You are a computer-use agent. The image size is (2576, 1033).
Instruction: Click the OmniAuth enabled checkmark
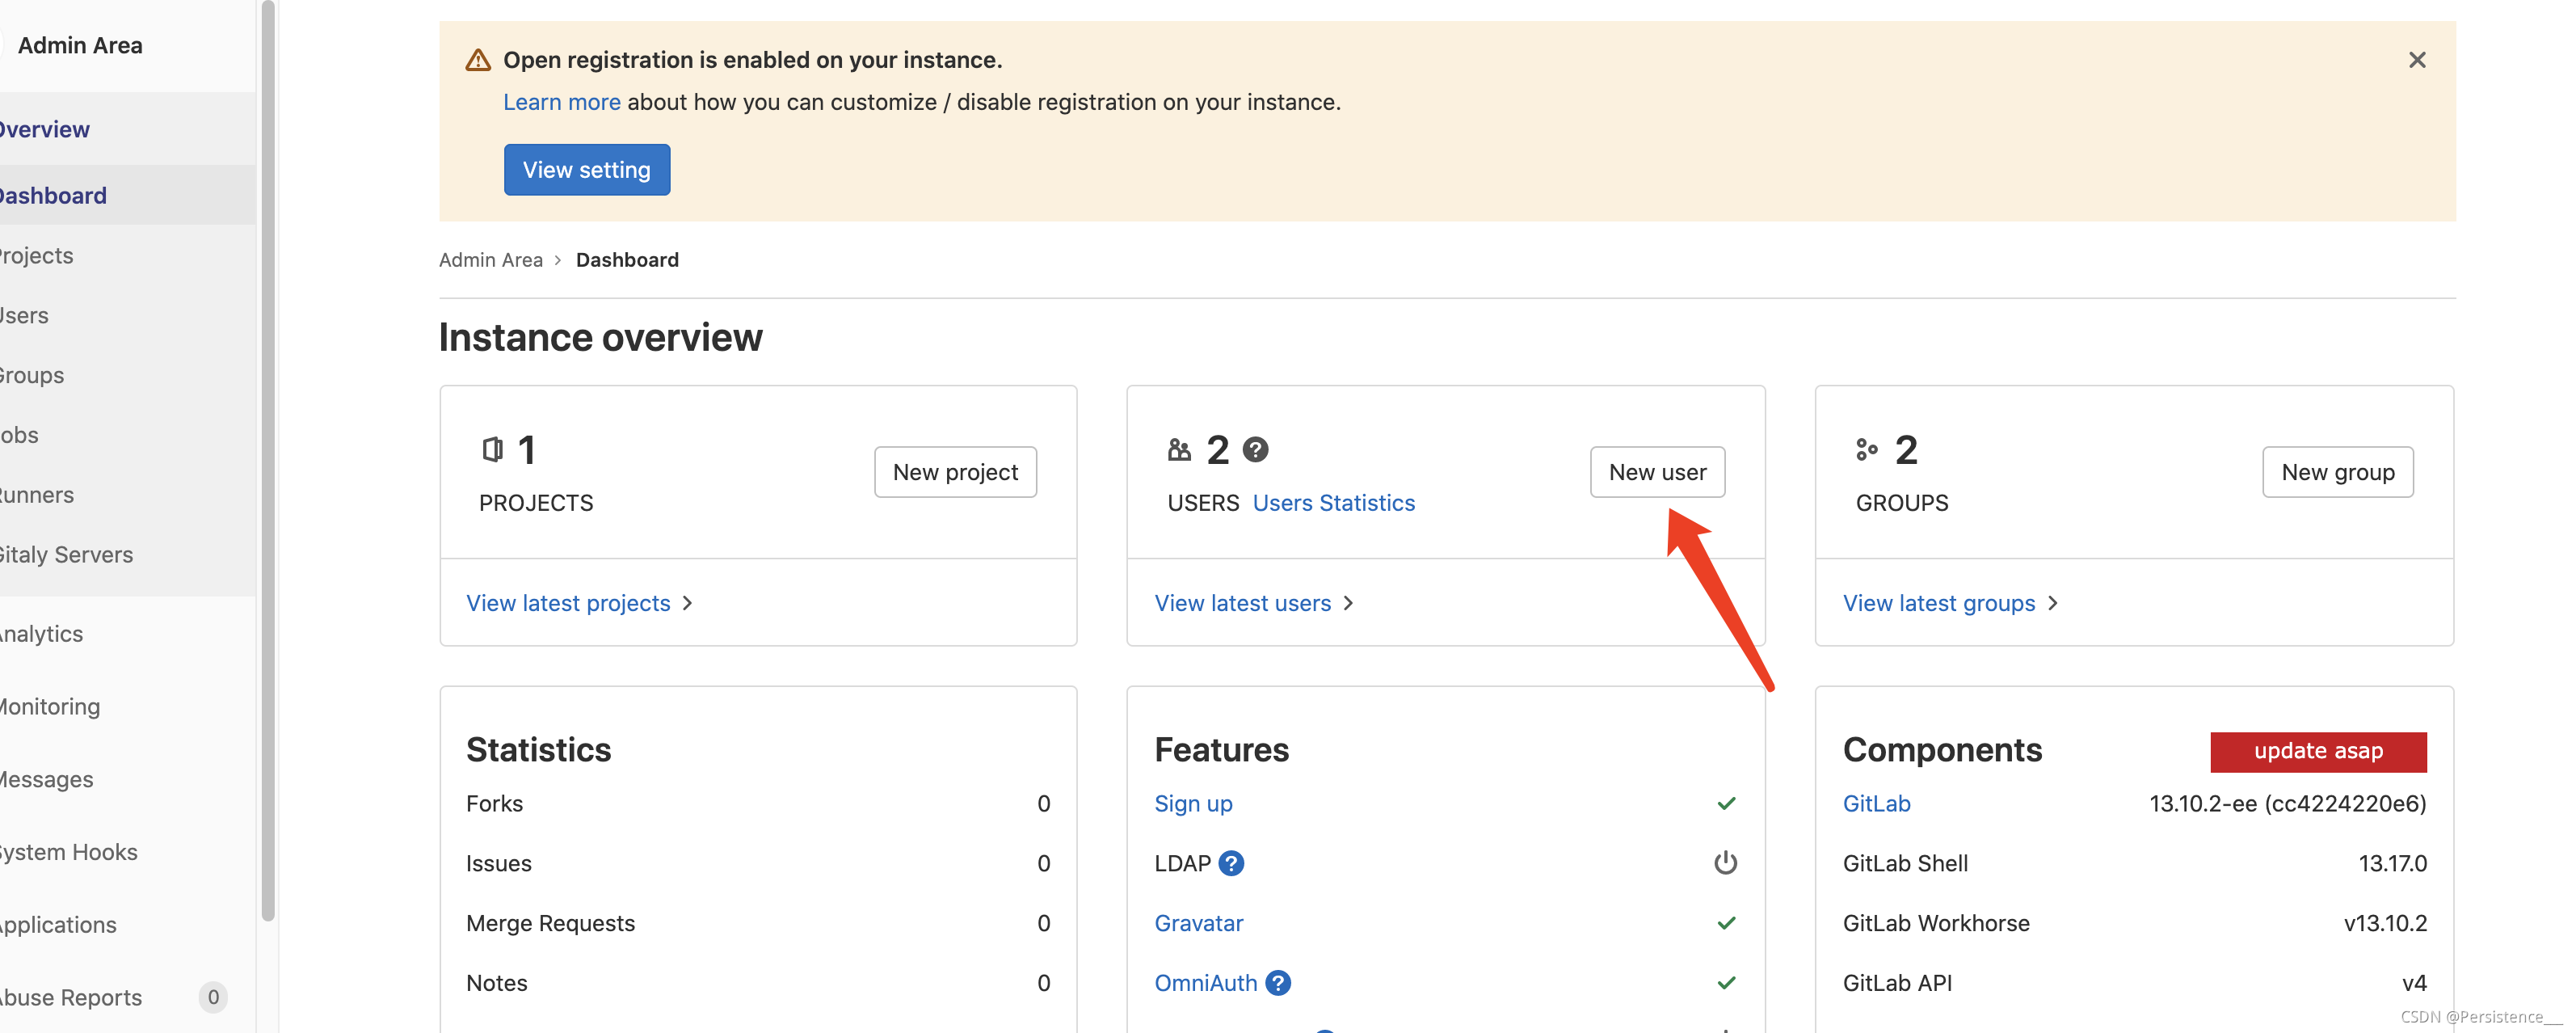pyautogui.click(x=1726, y=983)
